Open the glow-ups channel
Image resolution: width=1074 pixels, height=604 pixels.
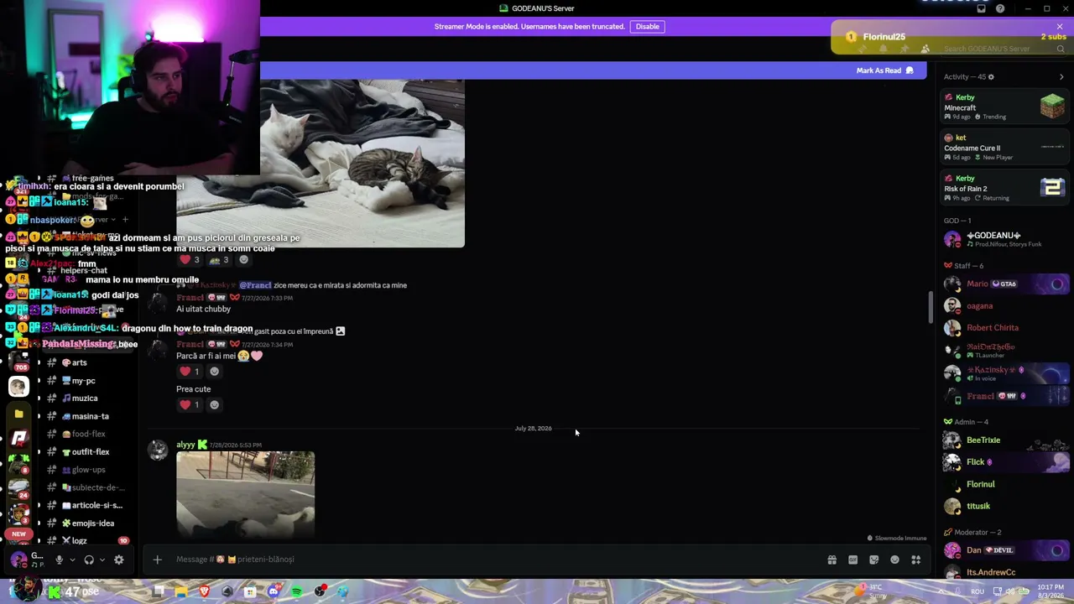(x=88, y=470)
